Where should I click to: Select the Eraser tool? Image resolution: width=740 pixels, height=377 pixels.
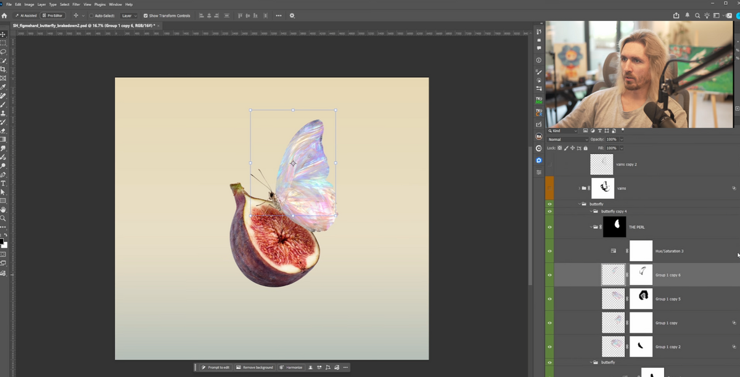[x=3, y=131]
